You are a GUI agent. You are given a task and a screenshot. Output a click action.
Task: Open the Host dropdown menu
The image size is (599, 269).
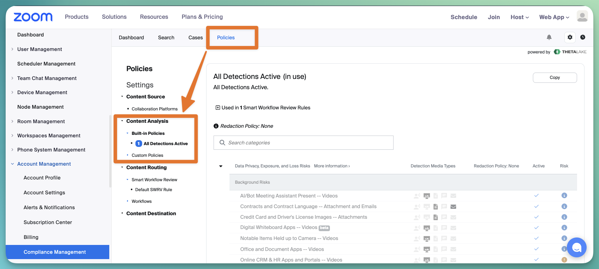(x=519, y=17)
